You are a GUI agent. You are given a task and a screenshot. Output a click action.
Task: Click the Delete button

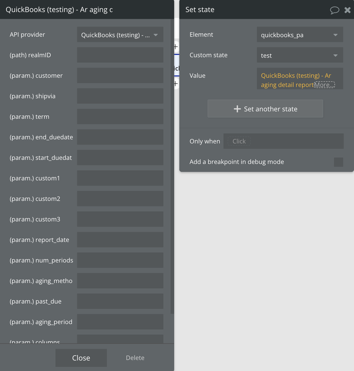pyautogui.click(x=135, y=358)
